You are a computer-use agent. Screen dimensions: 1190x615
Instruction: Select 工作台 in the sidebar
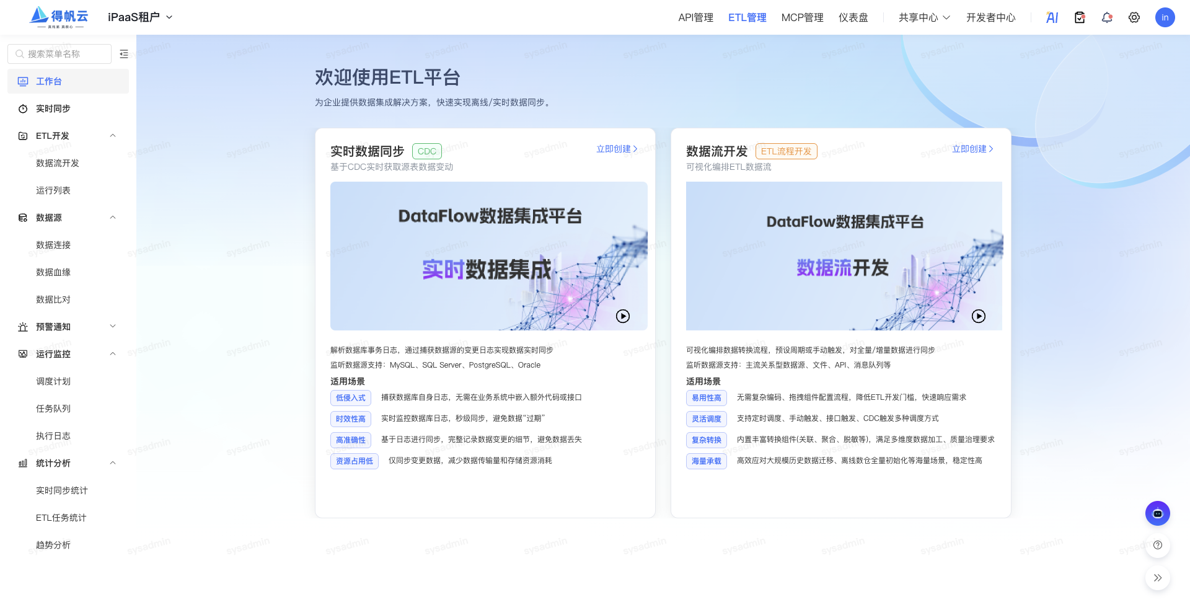[68, 81]
